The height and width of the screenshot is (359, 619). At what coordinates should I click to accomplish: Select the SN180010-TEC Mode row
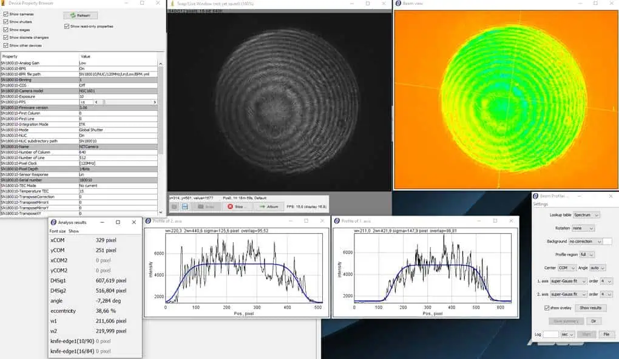tap(79, 185)
